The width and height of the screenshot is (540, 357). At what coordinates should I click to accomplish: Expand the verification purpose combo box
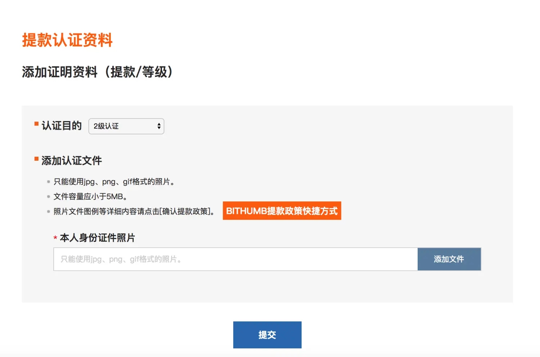[126, 126]
